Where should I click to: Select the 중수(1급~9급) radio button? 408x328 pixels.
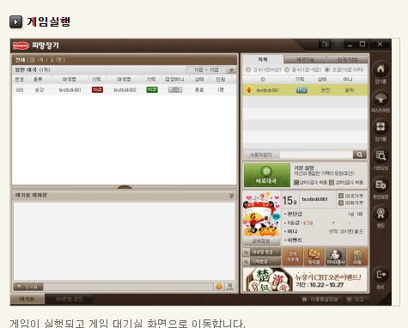(x=287, y=70)
